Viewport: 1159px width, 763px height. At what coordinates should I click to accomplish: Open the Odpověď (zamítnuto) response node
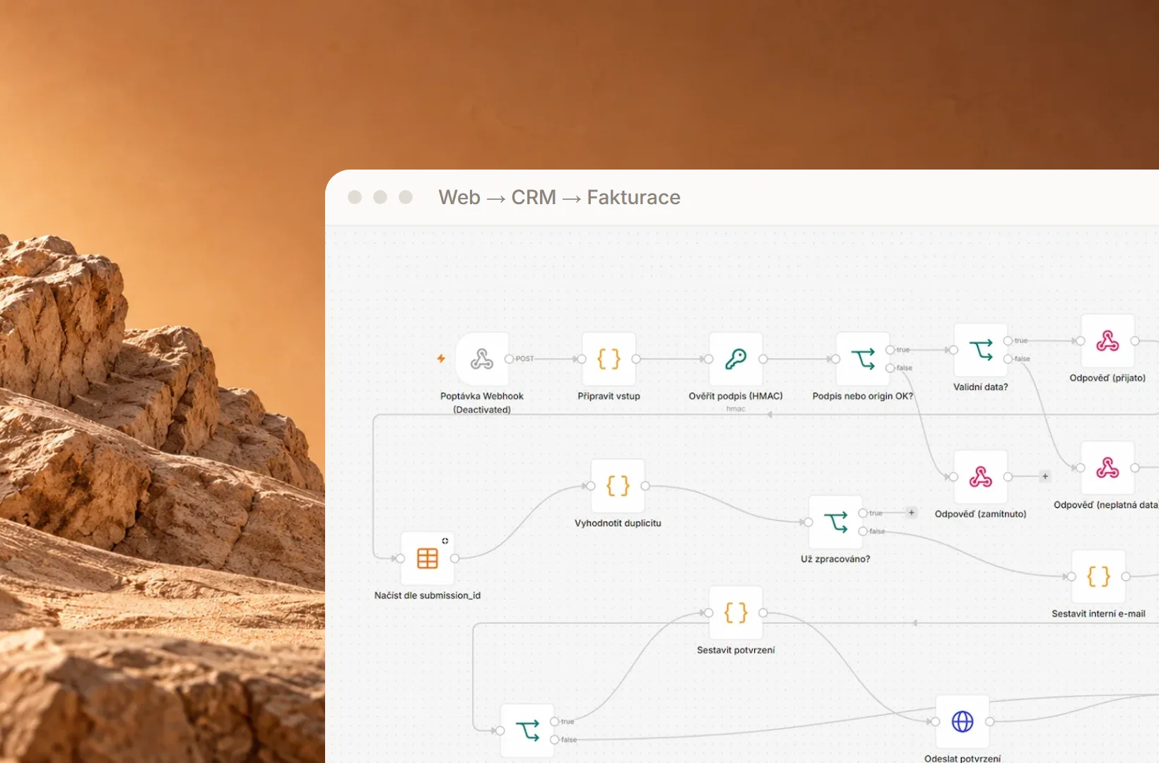click(x=980, y=477)
